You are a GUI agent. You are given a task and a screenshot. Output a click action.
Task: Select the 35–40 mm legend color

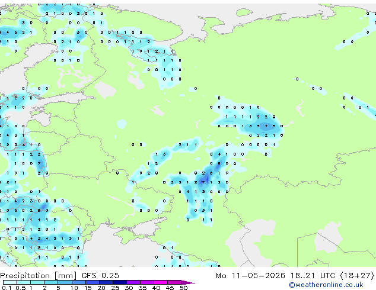pos(147,282)
